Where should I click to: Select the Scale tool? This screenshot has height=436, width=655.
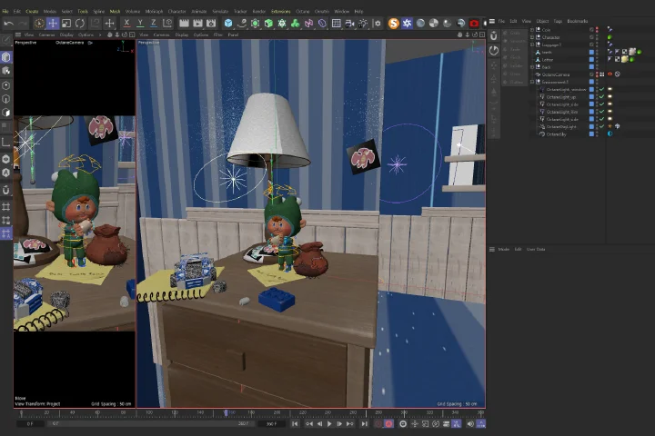(x=66, y=24)
